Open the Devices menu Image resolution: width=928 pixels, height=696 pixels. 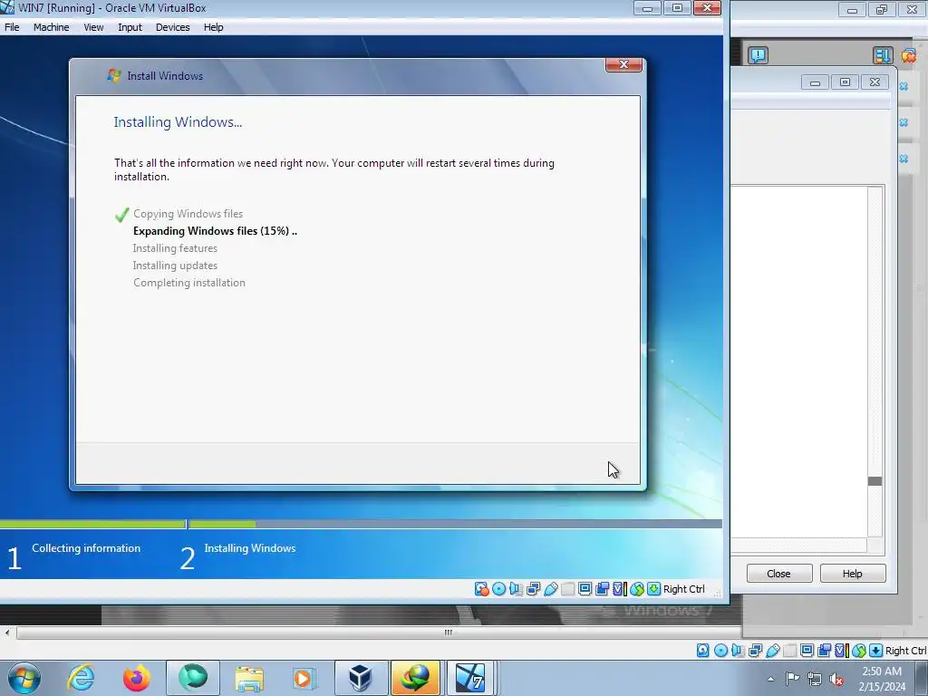[x=172, y=27]
